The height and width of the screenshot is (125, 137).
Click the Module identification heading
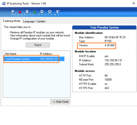pyautogui.click(x=89, y=33)
